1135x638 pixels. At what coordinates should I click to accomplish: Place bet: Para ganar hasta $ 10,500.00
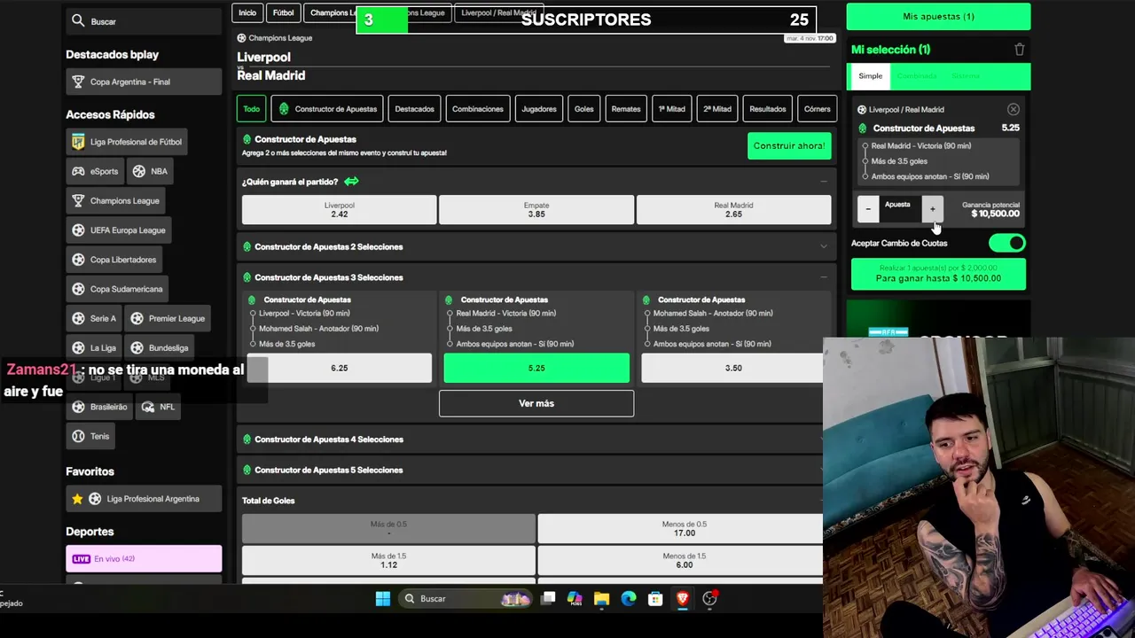(x=938, y=274)
